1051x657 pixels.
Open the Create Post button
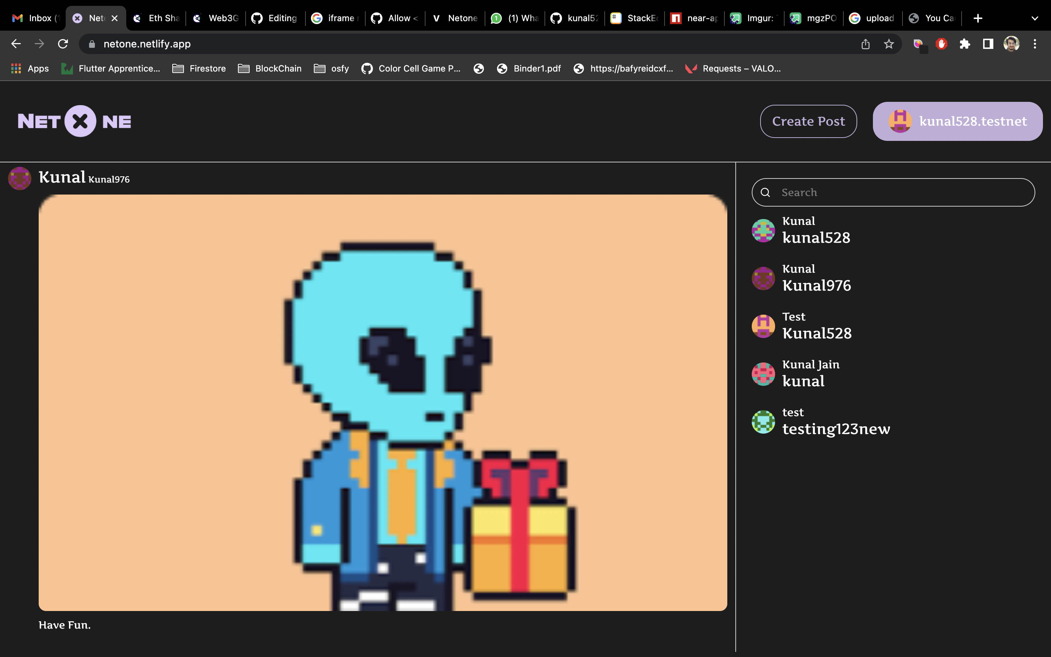[808, 121]
